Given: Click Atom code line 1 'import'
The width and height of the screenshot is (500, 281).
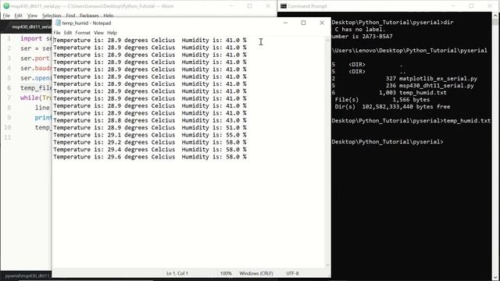Looking at the screenshot, I should coord(31,38).
